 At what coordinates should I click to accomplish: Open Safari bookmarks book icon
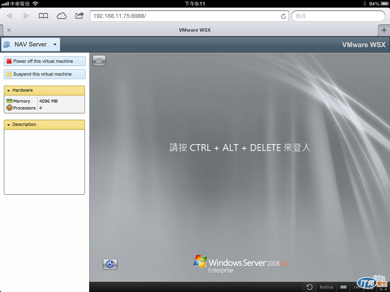tap(43, 16)
